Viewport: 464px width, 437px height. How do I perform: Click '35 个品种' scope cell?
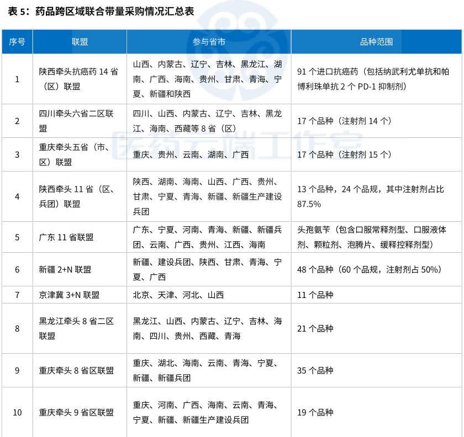point(376,370)
